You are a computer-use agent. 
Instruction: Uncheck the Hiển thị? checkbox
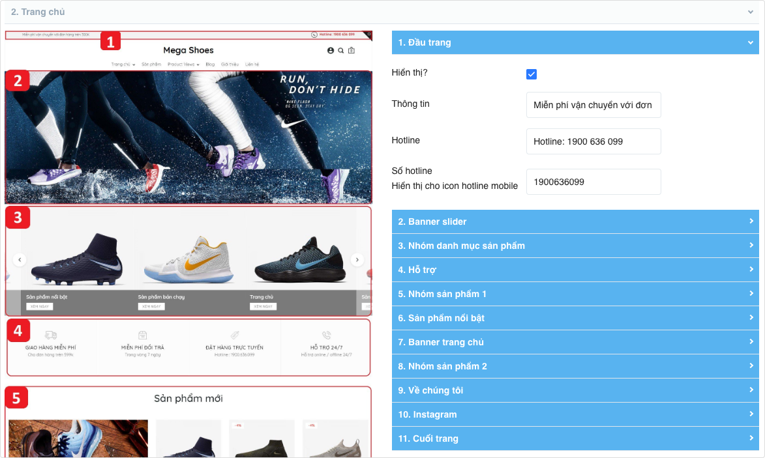point(532,74)
